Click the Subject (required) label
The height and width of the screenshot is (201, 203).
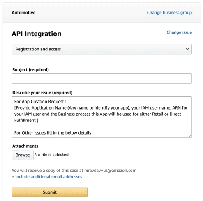coord(30,70)
